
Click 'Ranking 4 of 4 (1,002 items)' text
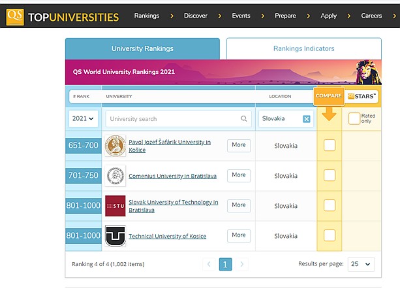click(x=108, y=264)
